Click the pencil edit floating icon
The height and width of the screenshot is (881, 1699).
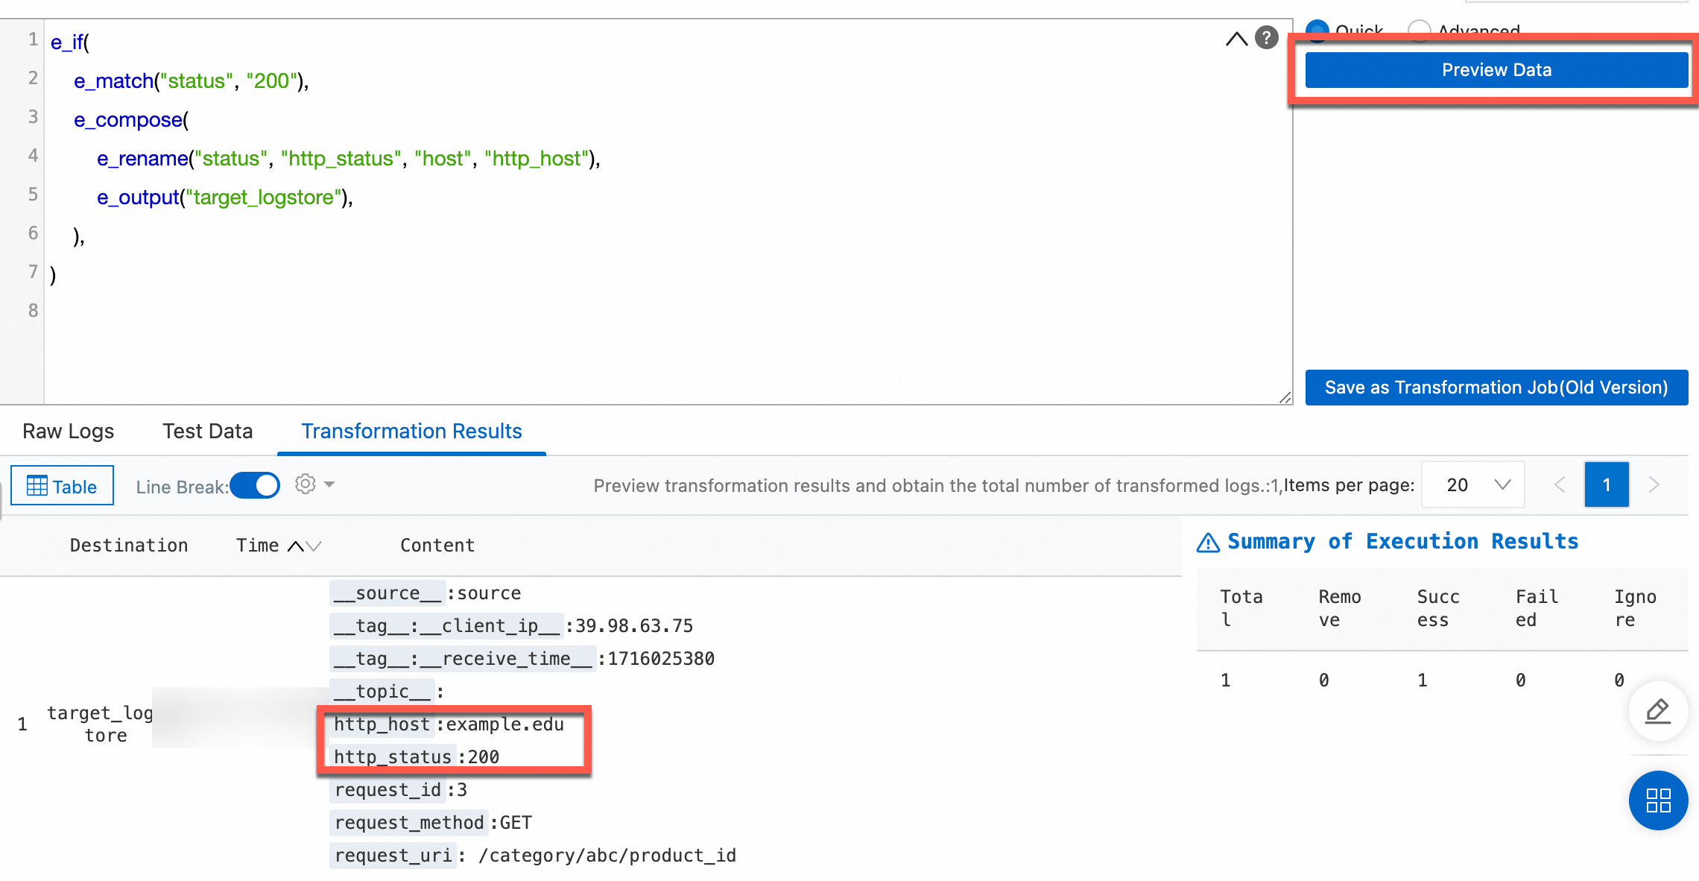(1658, 711)
